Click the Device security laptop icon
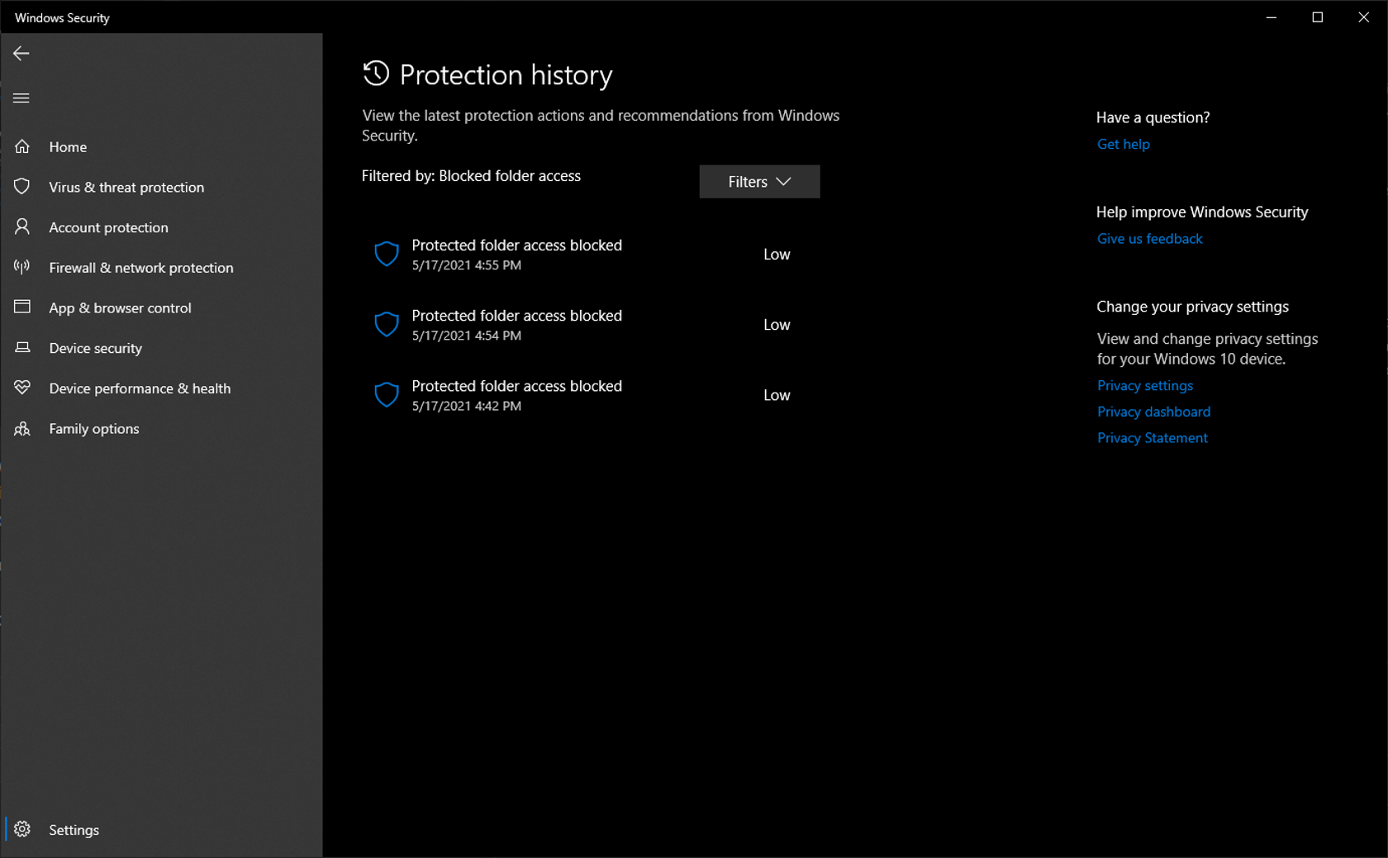1388x858 pixels. pos(22,348)
